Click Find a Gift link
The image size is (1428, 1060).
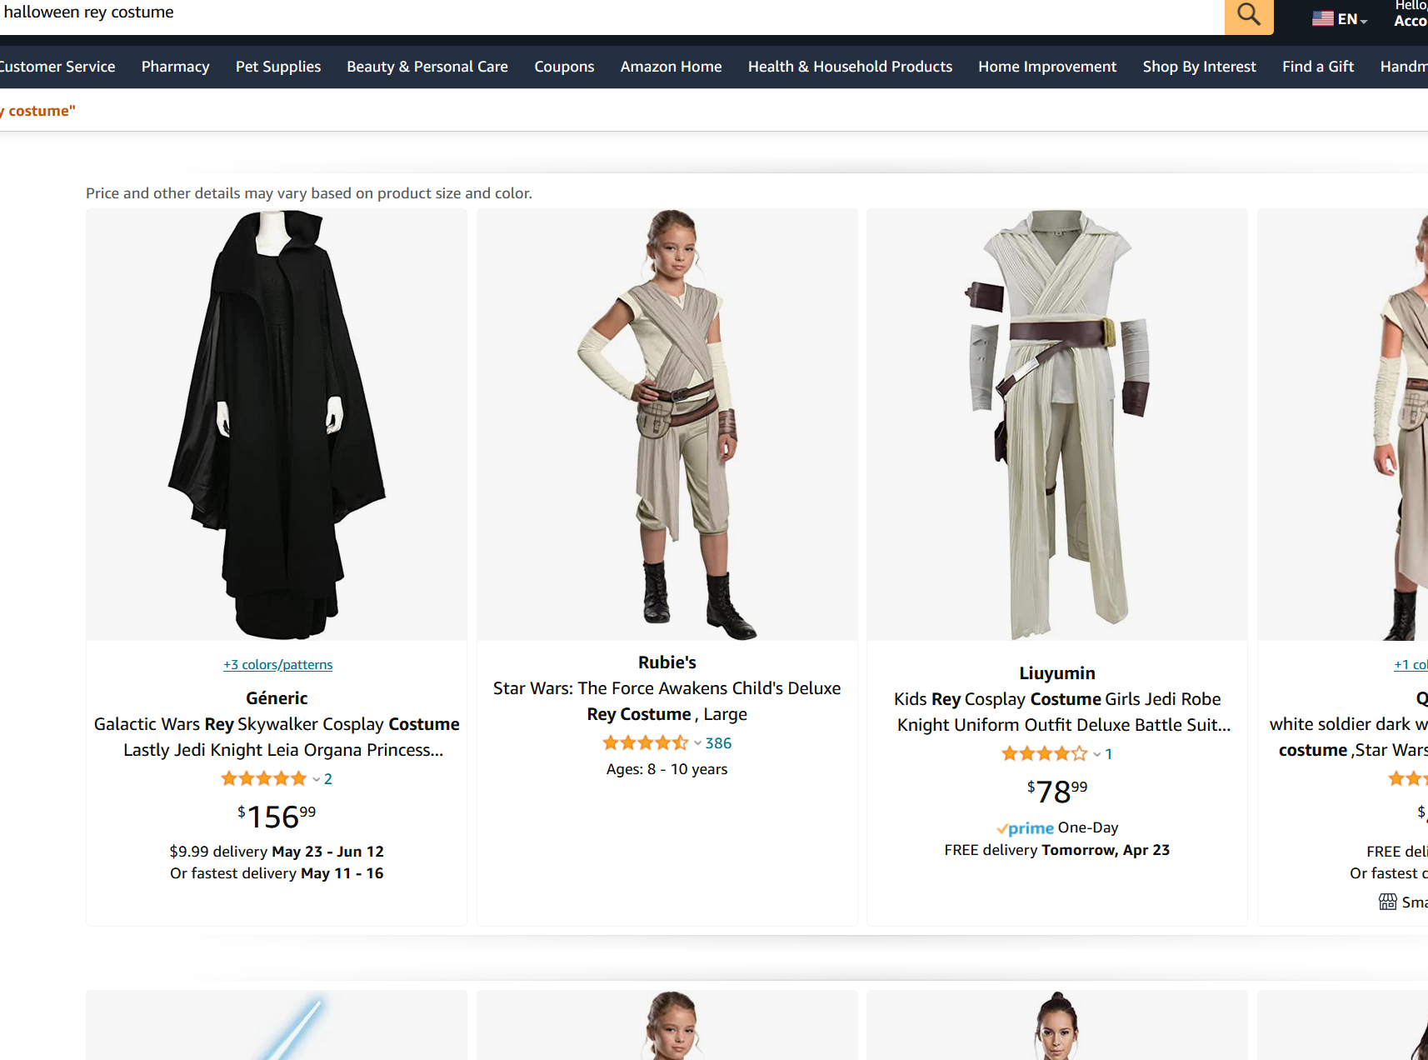1317,67
